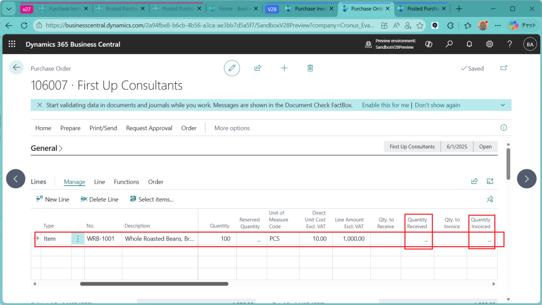Click Enable this for me link
The image size is (542, 305).
coord(385,105)
